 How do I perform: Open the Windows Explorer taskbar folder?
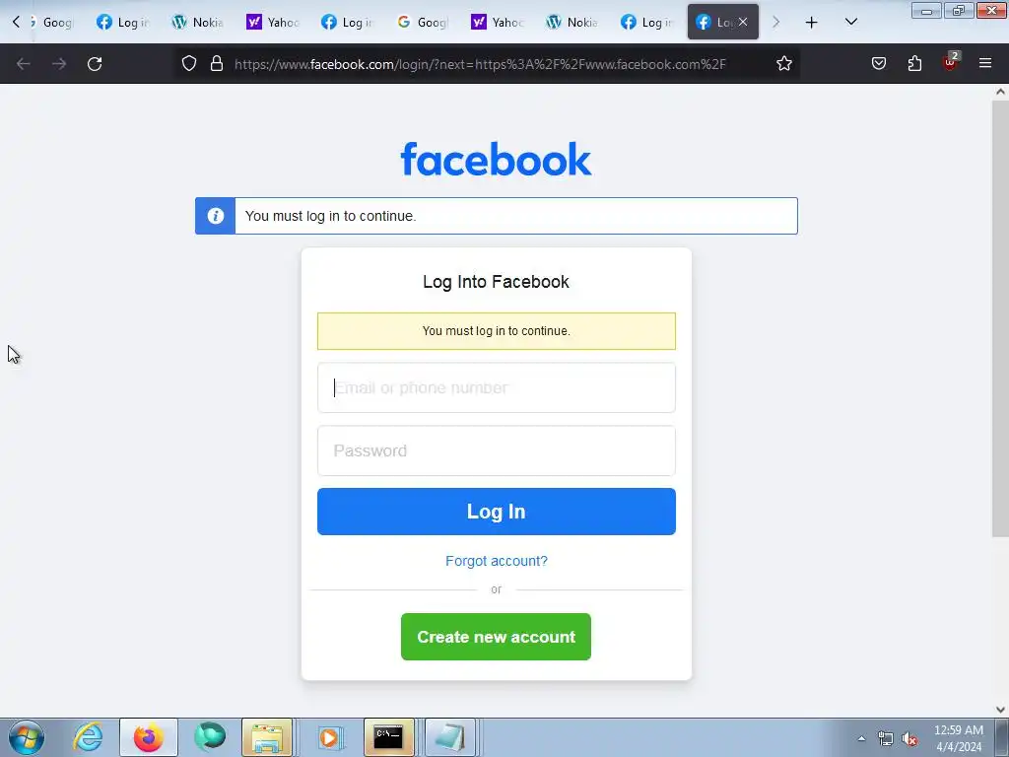pyautogui.click(x=267, y=737)
